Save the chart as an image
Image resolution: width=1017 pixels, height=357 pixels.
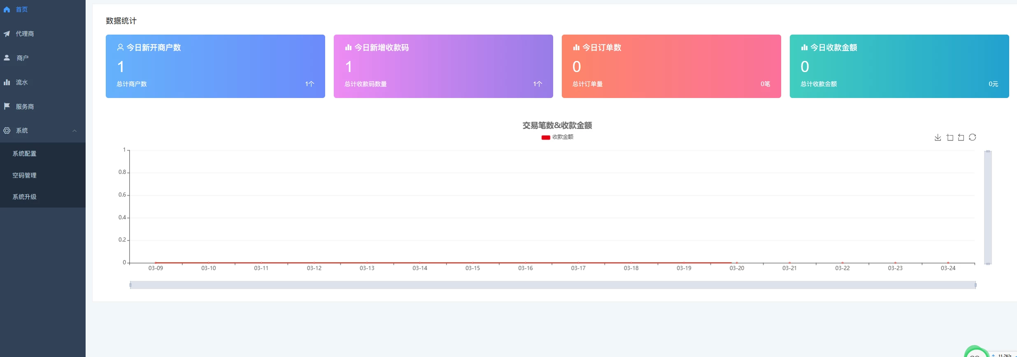coord(938,138)
